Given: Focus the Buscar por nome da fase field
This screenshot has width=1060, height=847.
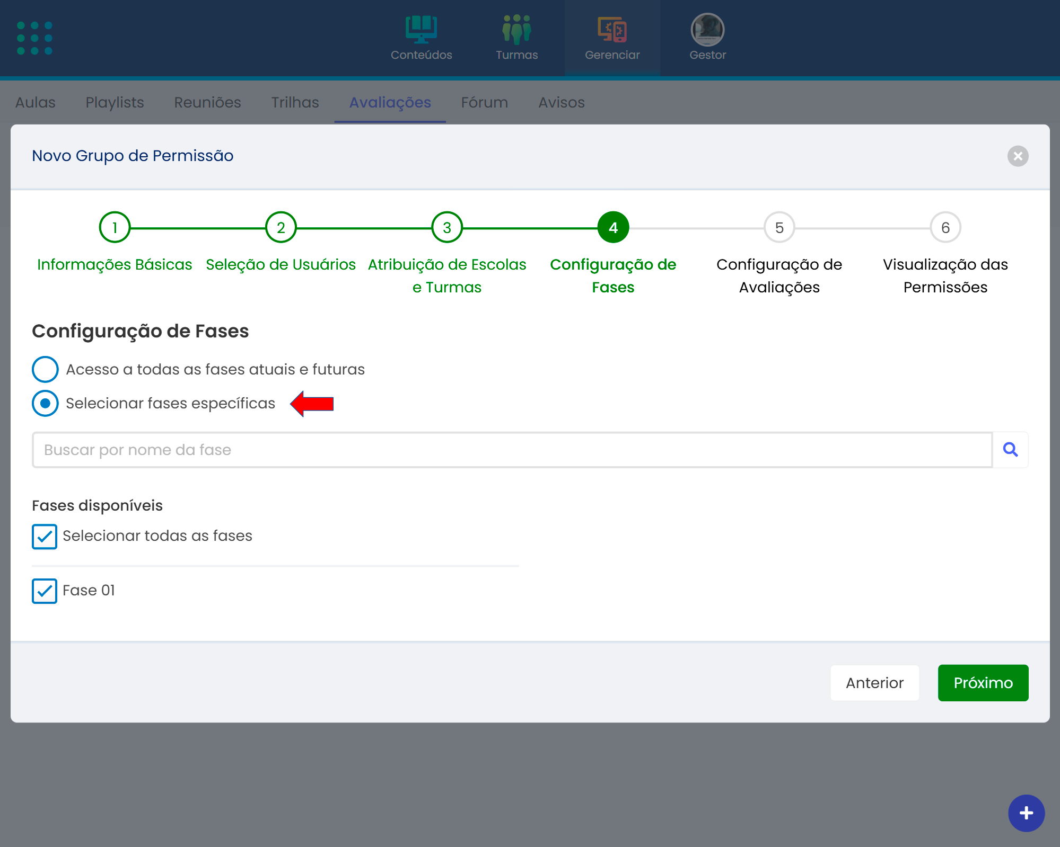Looking at the screenshot, I should [x=512, y=450].
